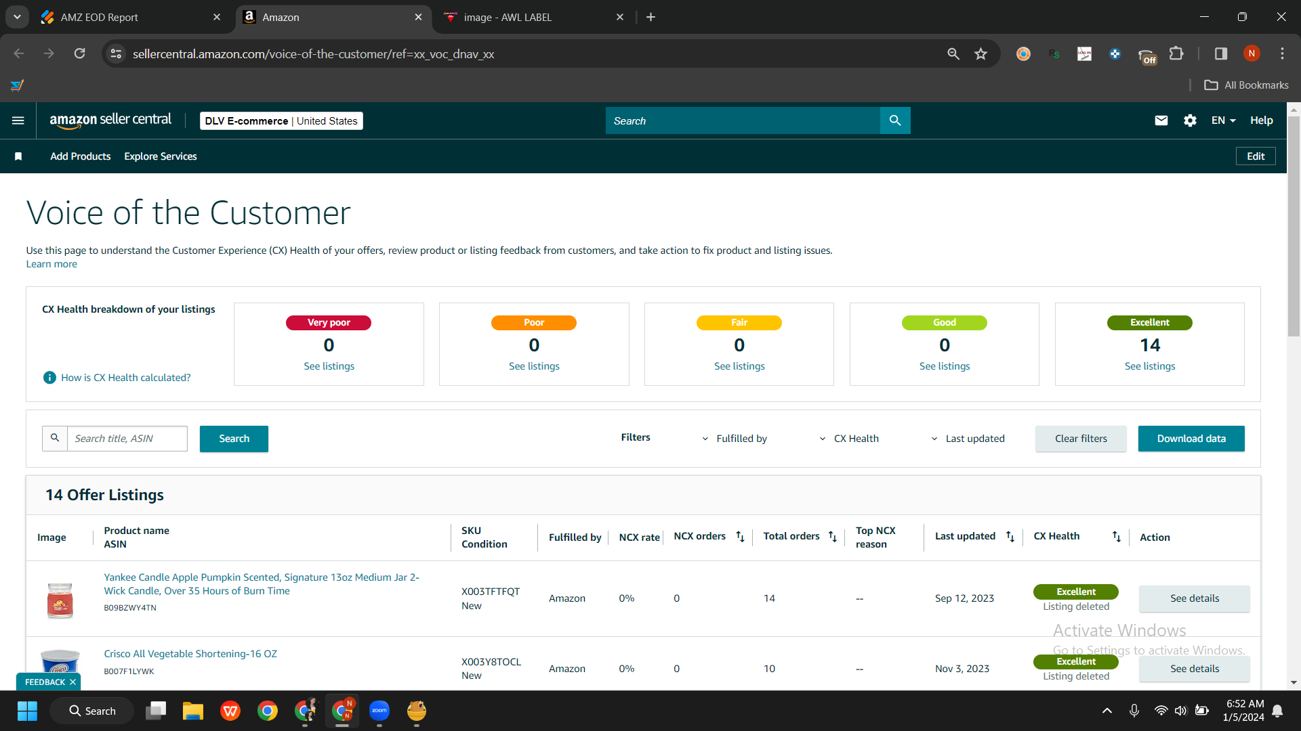The image size is (1301, 731).
Task: Click the page vertical scrollbar
Action: point(1294,226)
